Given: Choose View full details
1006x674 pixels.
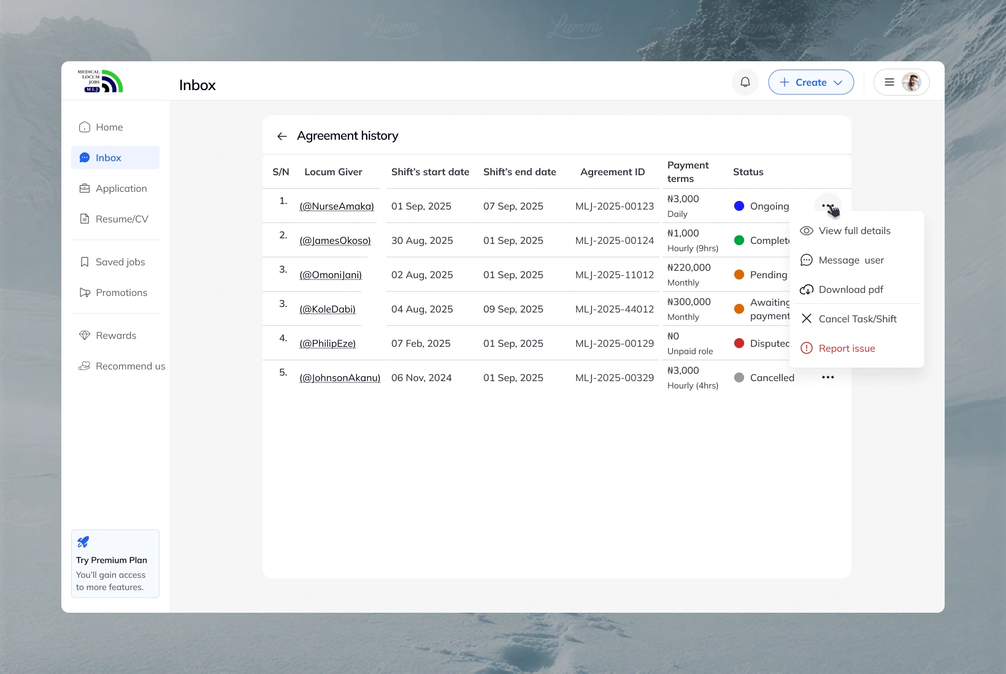Looking at the screenshot, I should pos(857,230).
